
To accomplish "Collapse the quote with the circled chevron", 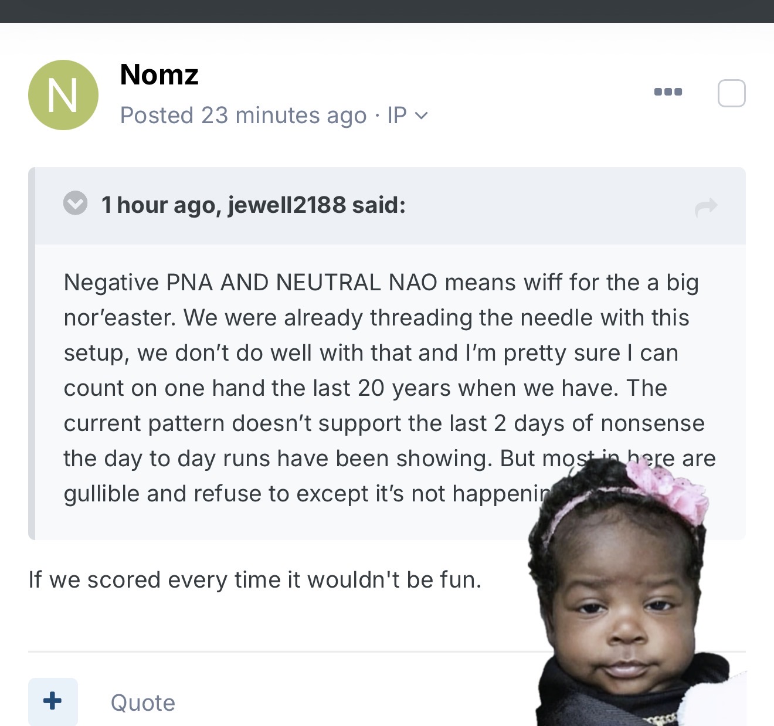I will click(x=76, y=203).
